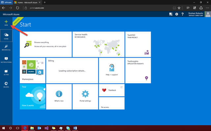
Task: Click the Feedback heart tile
Action: pyautogui.click(x=112, y=90)
